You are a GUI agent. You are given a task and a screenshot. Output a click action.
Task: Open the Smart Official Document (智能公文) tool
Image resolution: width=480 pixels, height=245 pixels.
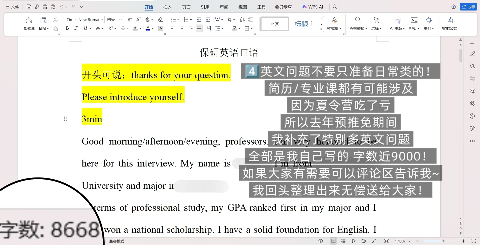[450, 24]
